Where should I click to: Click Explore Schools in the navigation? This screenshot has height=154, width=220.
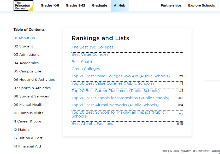click(201, 5)
